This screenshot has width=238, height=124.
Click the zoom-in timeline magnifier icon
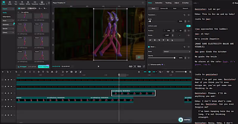[x=190, y=72]
